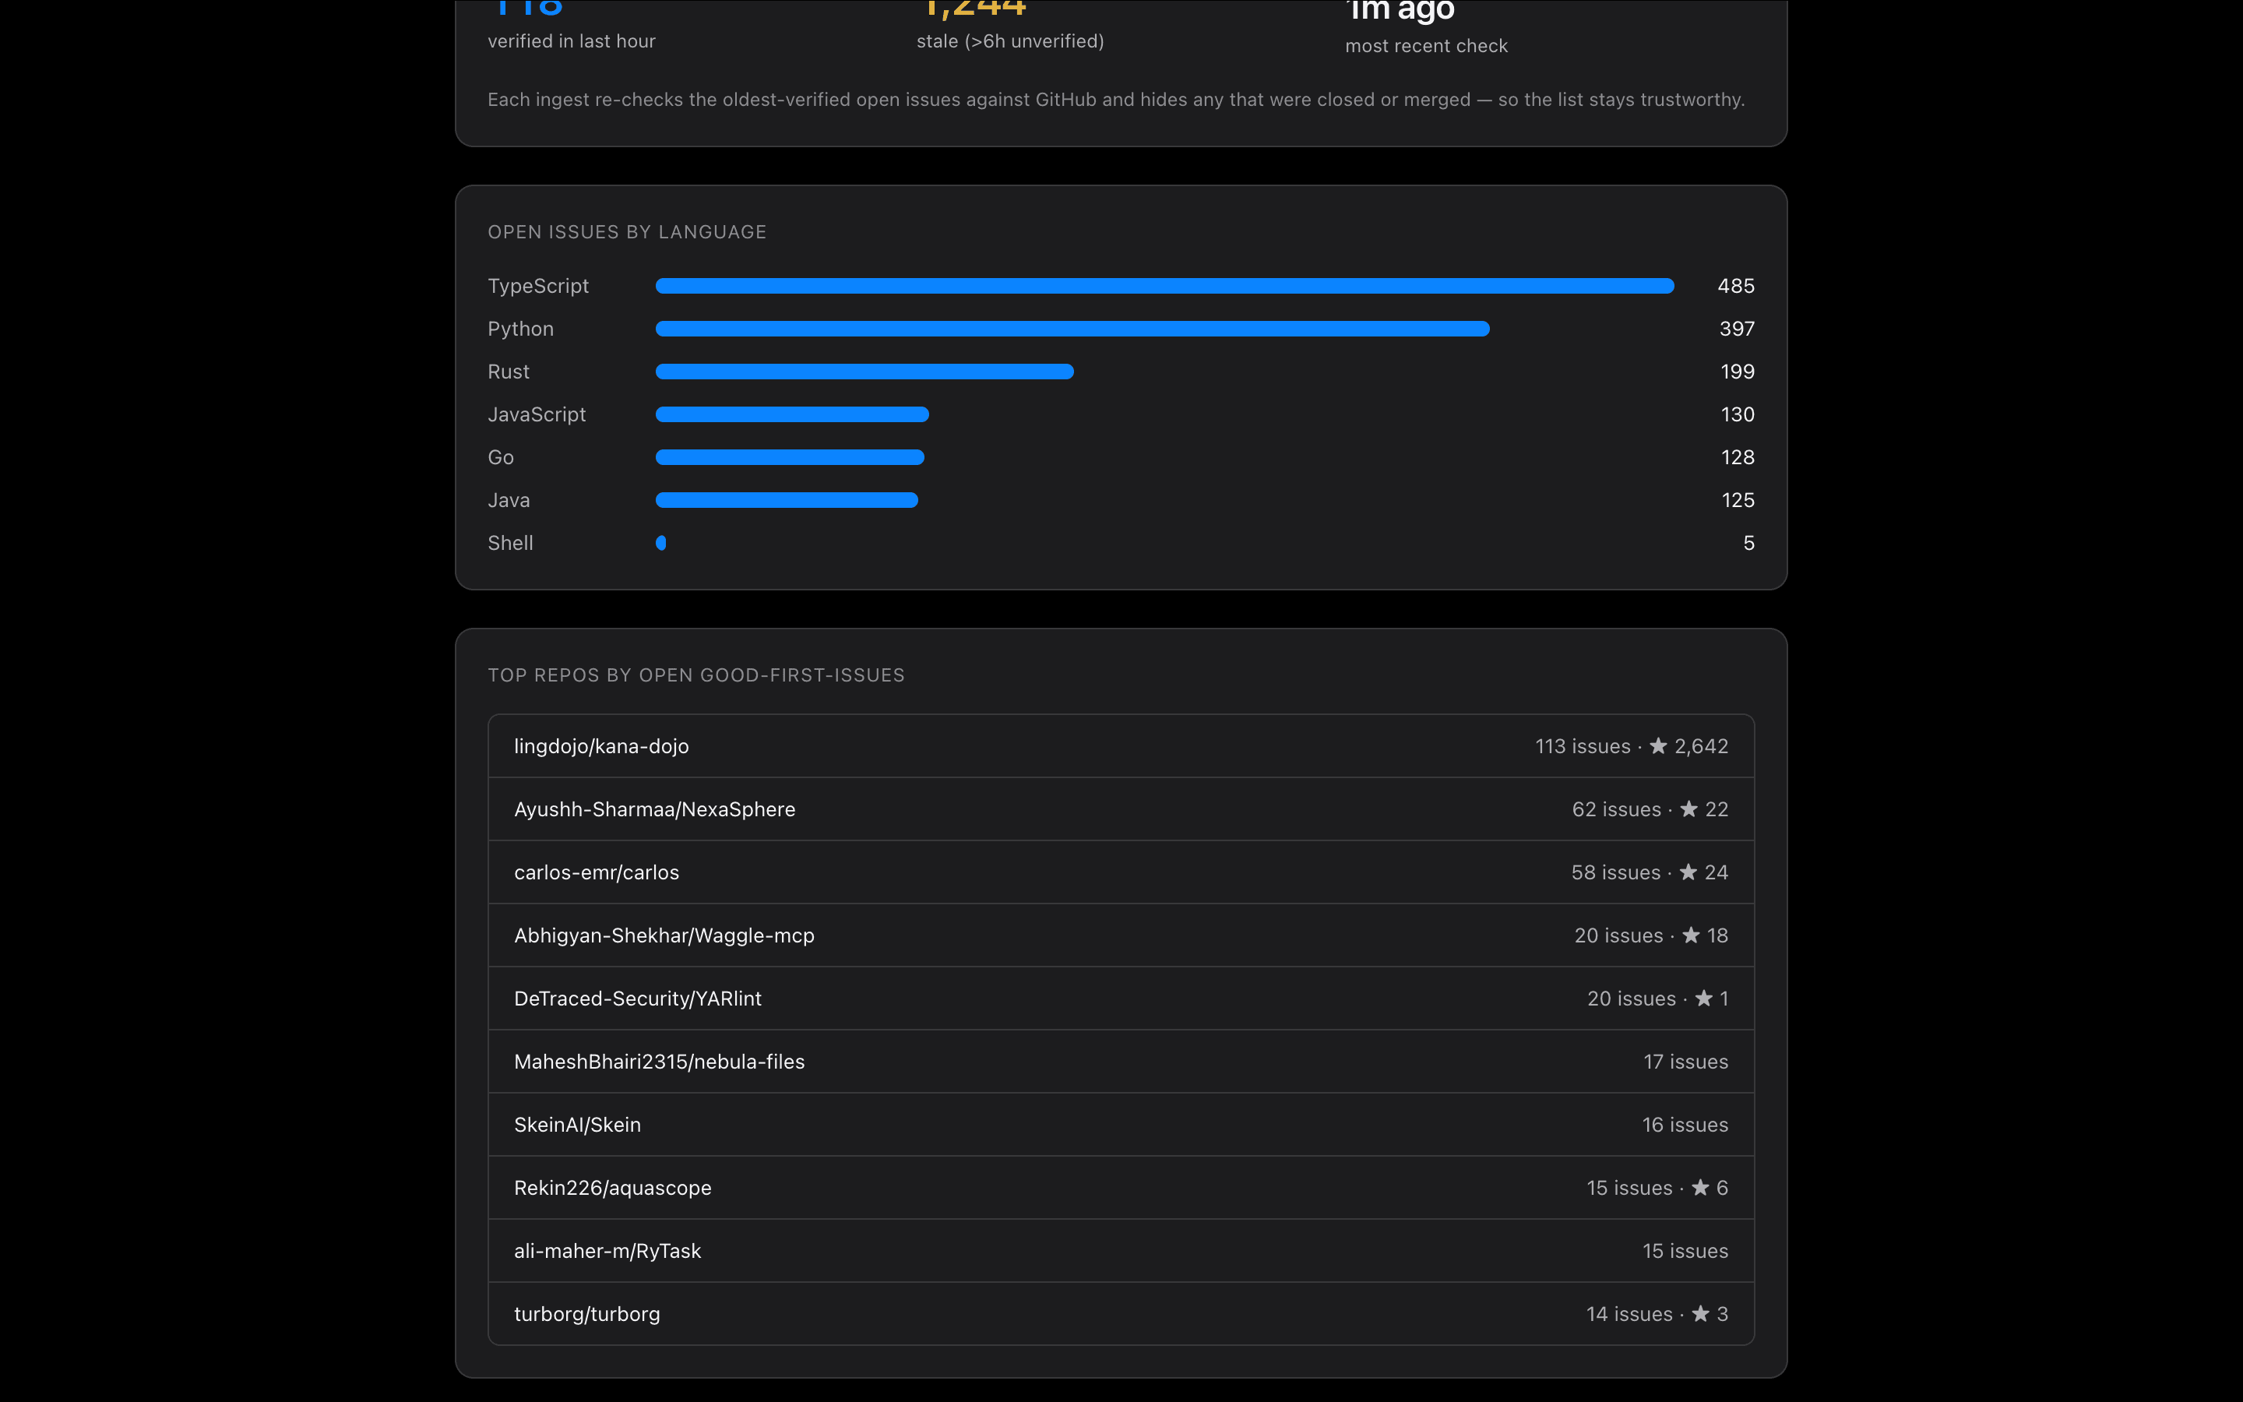Click the star icon beside 2,642
2243x1402 pixels.
[1658, 745]
